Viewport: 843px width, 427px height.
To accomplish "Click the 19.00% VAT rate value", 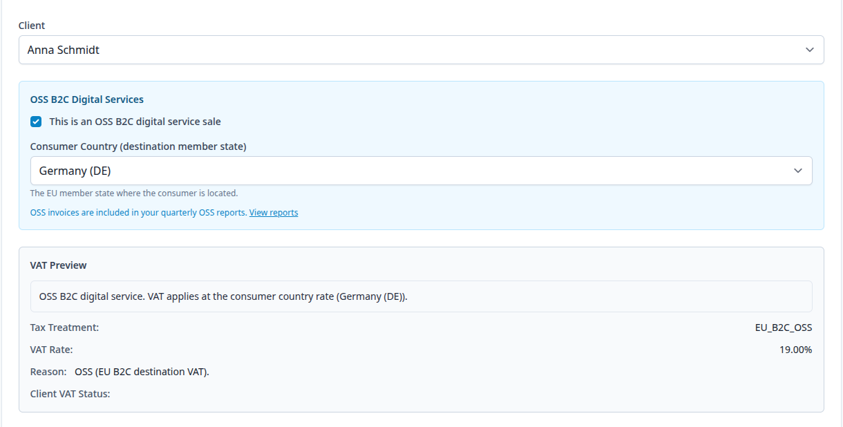I will tap(796, 350).
